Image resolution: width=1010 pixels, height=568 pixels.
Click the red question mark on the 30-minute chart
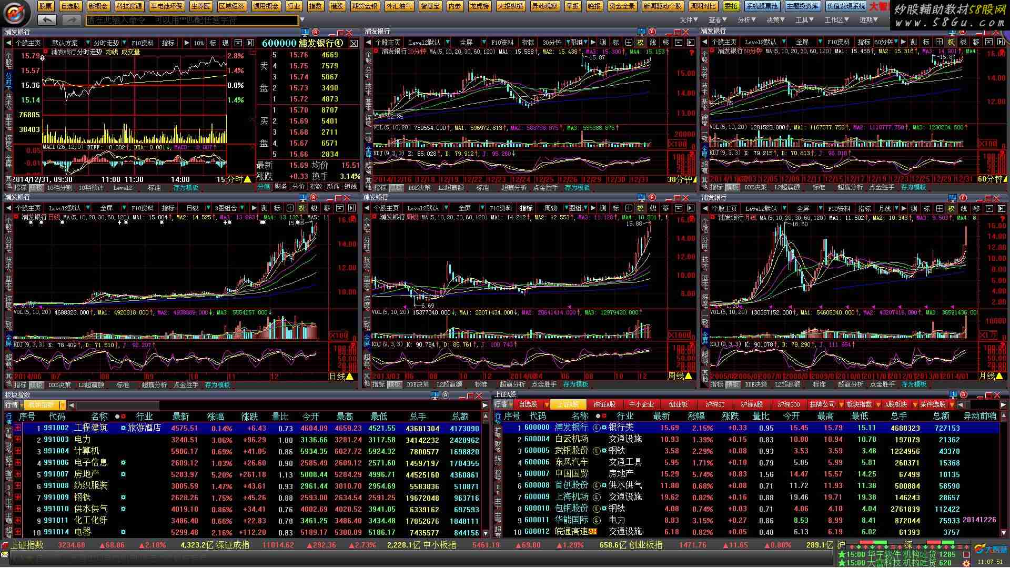click(x=691, y=53)
